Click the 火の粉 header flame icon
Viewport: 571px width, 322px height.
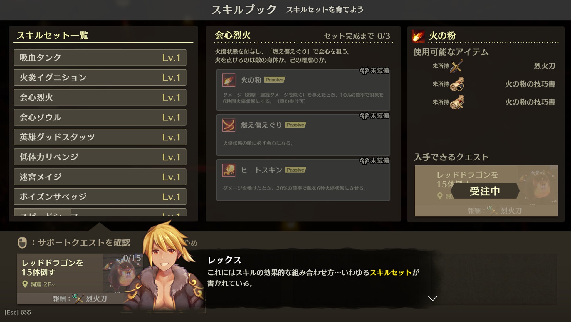[x=418, y=36]
